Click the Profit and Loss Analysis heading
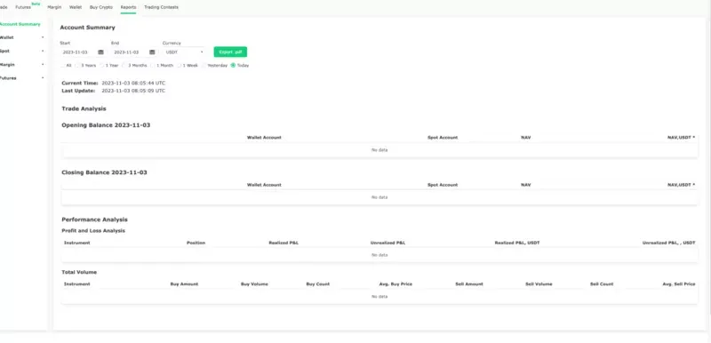This screenshot has height=343, width=711. pyautogui.click(x=93, y=231)
